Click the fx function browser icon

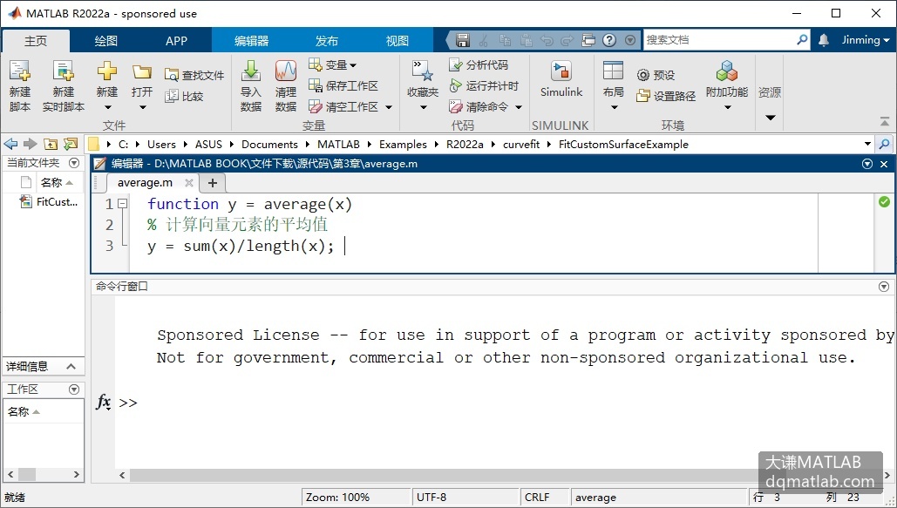(x=104, y=403)
